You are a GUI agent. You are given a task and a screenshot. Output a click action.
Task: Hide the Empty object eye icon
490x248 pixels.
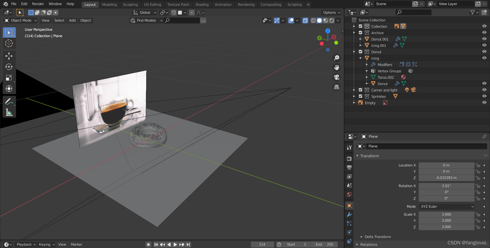pyautogui.click(x=484, y=103)
